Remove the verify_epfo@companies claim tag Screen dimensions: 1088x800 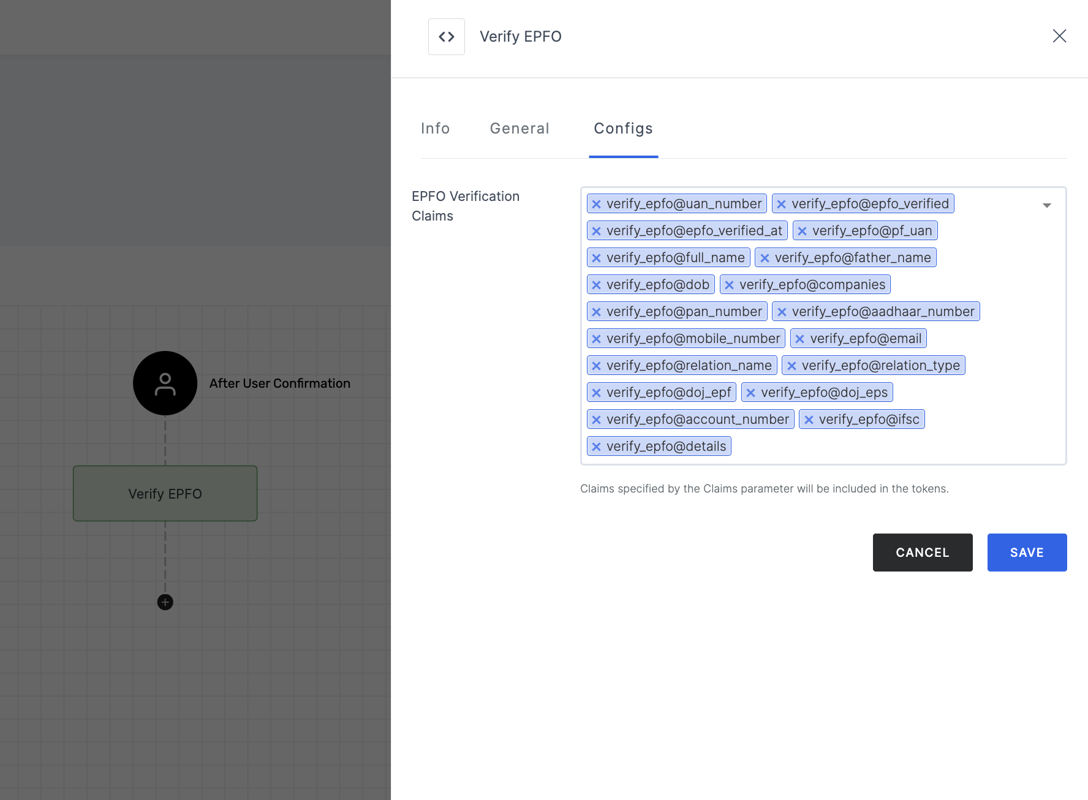729,285
